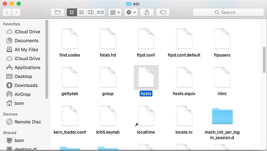Switch to column view mode
267x151 pixels.
91,12
